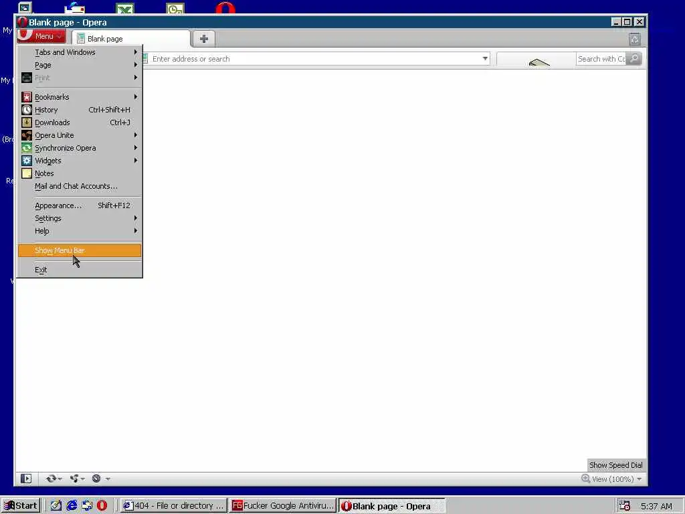Expand the Widgets submenu arrow
This screenshot has width=685, height=514.
tap(136, 161)
